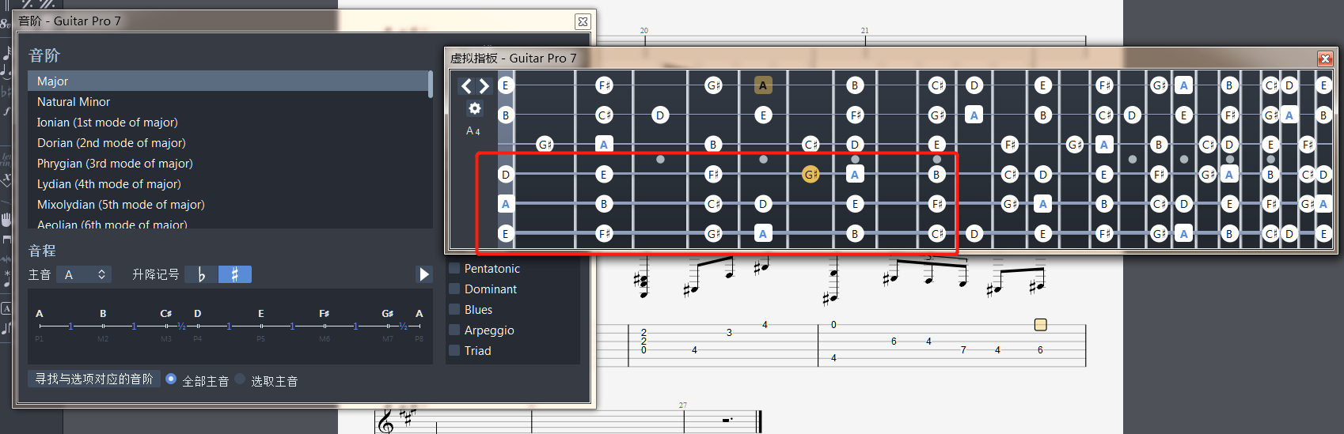
Task: Select the flat accidental button
Action: 201,274
